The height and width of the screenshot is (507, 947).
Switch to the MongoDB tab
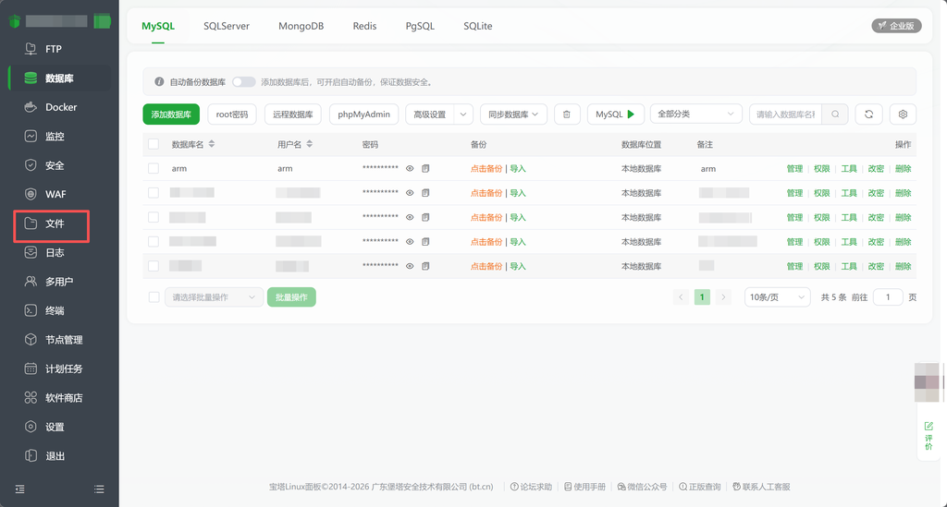[x=301, y=26]
